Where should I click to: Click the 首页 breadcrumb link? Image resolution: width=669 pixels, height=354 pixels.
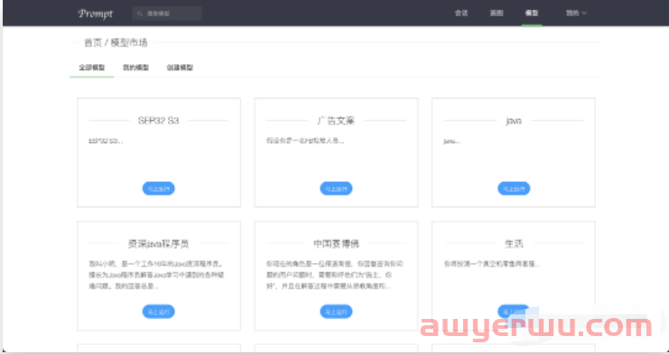93,42
